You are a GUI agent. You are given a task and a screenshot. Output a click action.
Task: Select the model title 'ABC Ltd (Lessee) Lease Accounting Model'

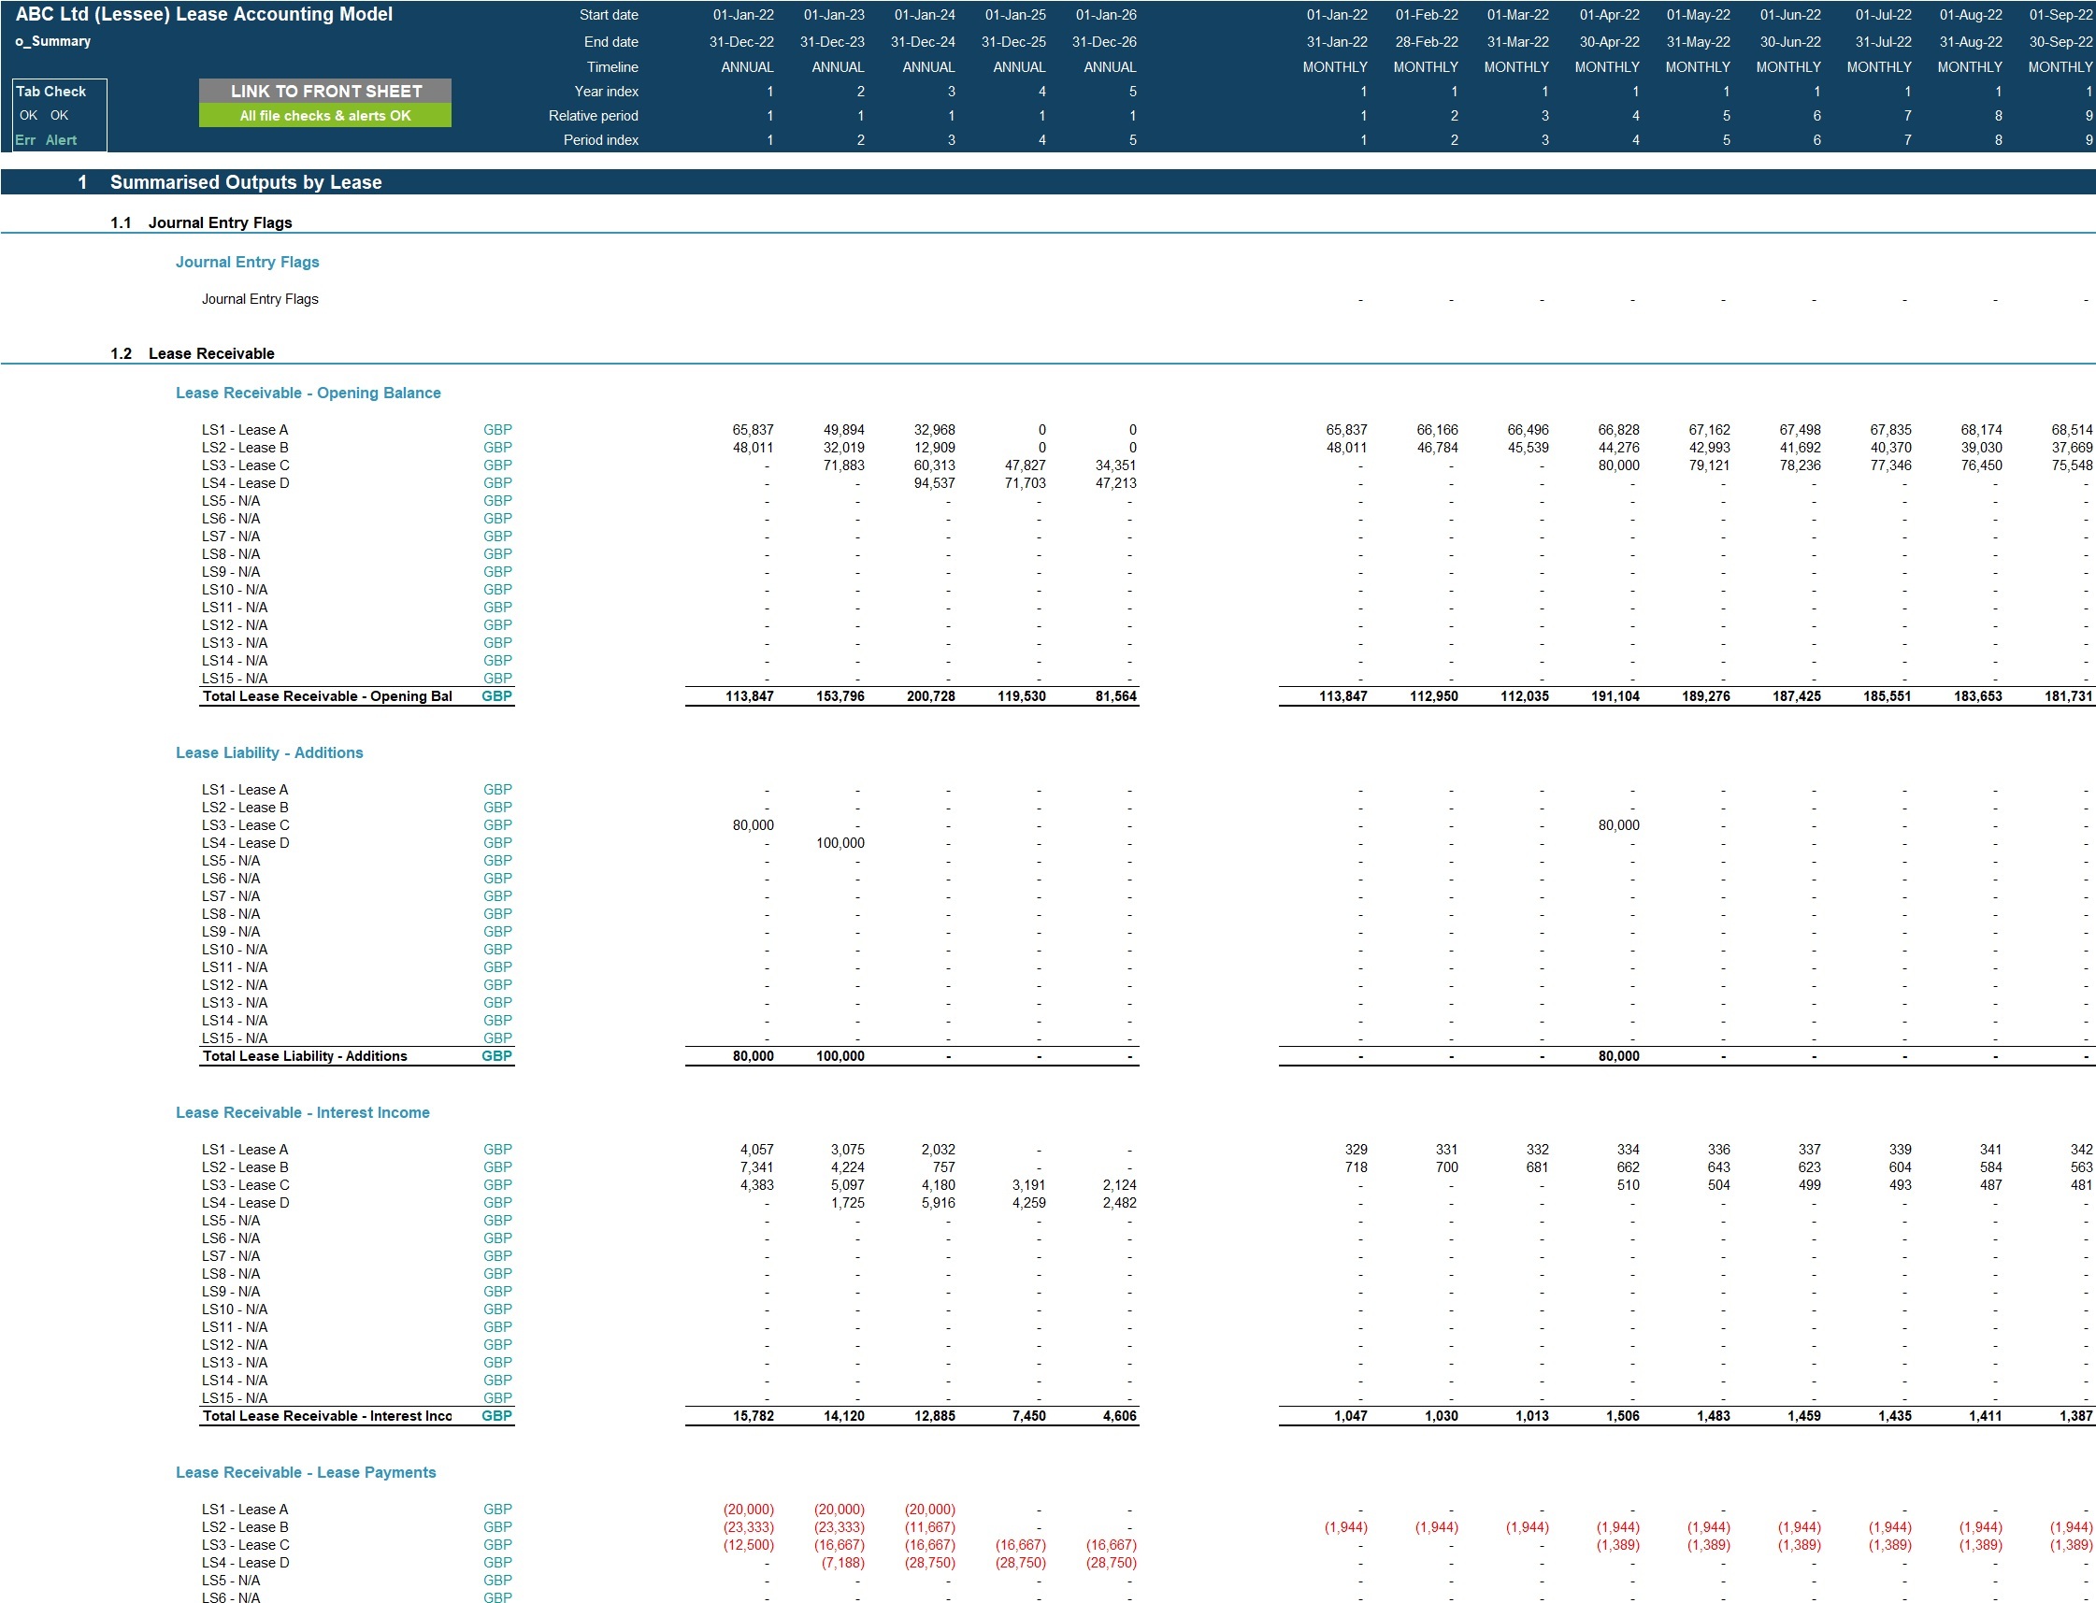[204, 14]
